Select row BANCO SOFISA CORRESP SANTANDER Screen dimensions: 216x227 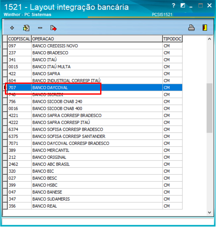[92, 136]
